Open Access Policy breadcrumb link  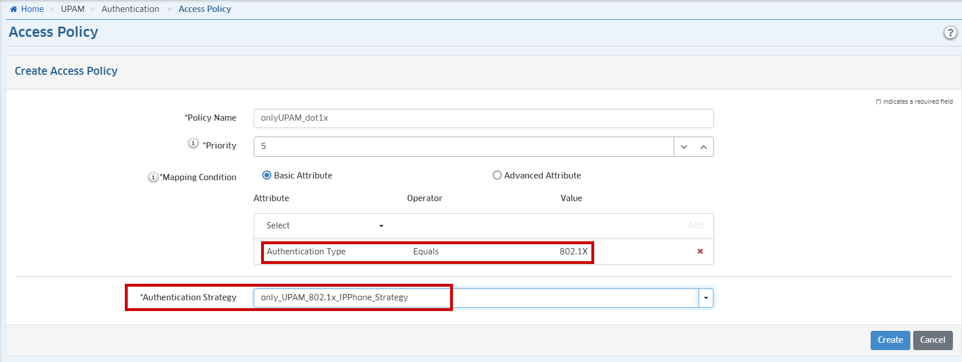pos(204,9)
